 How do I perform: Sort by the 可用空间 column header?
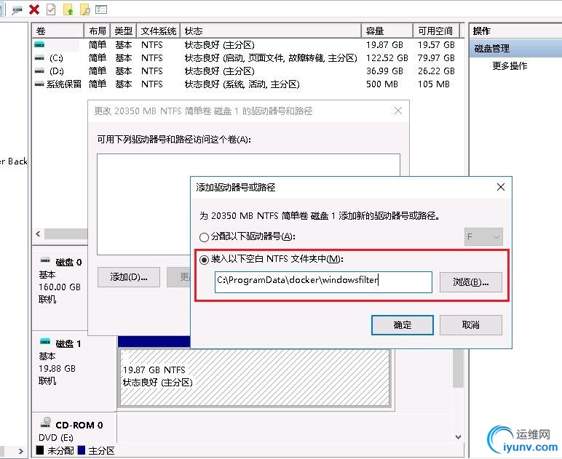(436, 31)
